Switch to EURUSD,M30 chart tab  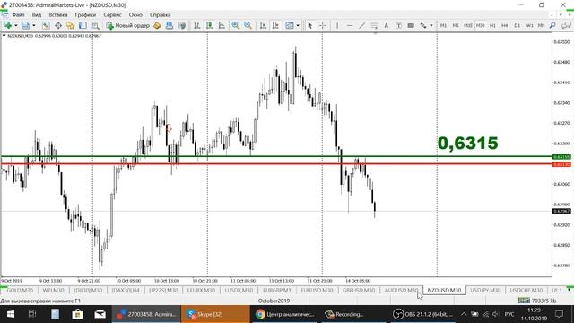point(317,290)
